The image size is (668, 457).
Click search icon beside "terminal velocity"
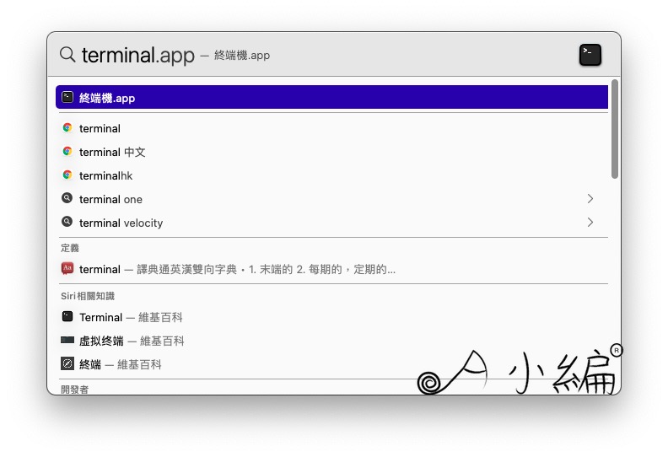(x=67, y=222)
